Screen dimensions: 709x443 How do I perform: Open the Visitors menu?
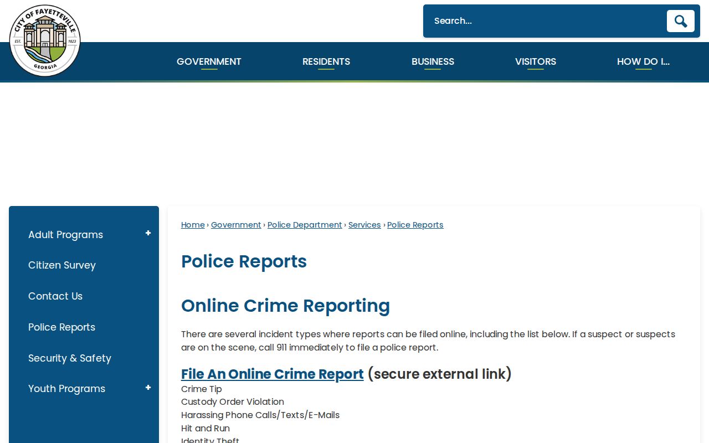pos(536,61)
